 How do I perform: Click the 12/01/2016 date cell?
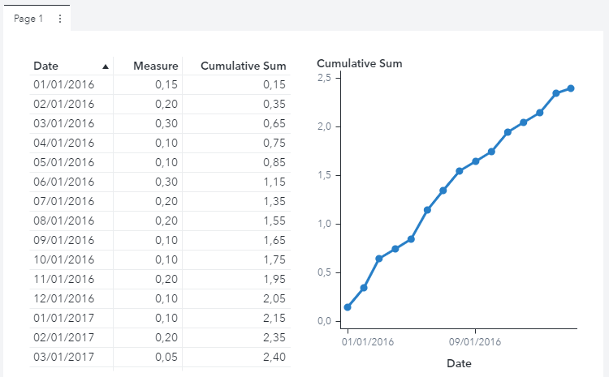click(64, 298)
